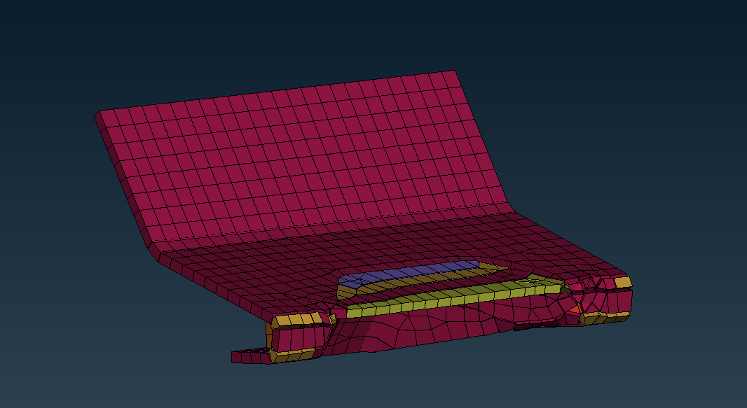Click crimson block between left gold strips
The height and width of the screenshot is (408, 747).
293,338
